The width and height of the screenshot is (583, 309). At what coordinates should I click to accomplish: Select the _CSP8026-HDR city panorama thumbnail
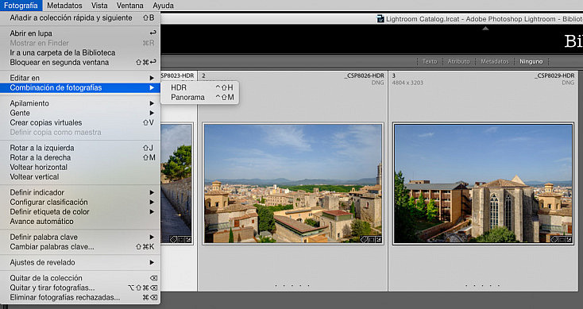[293, 183]
